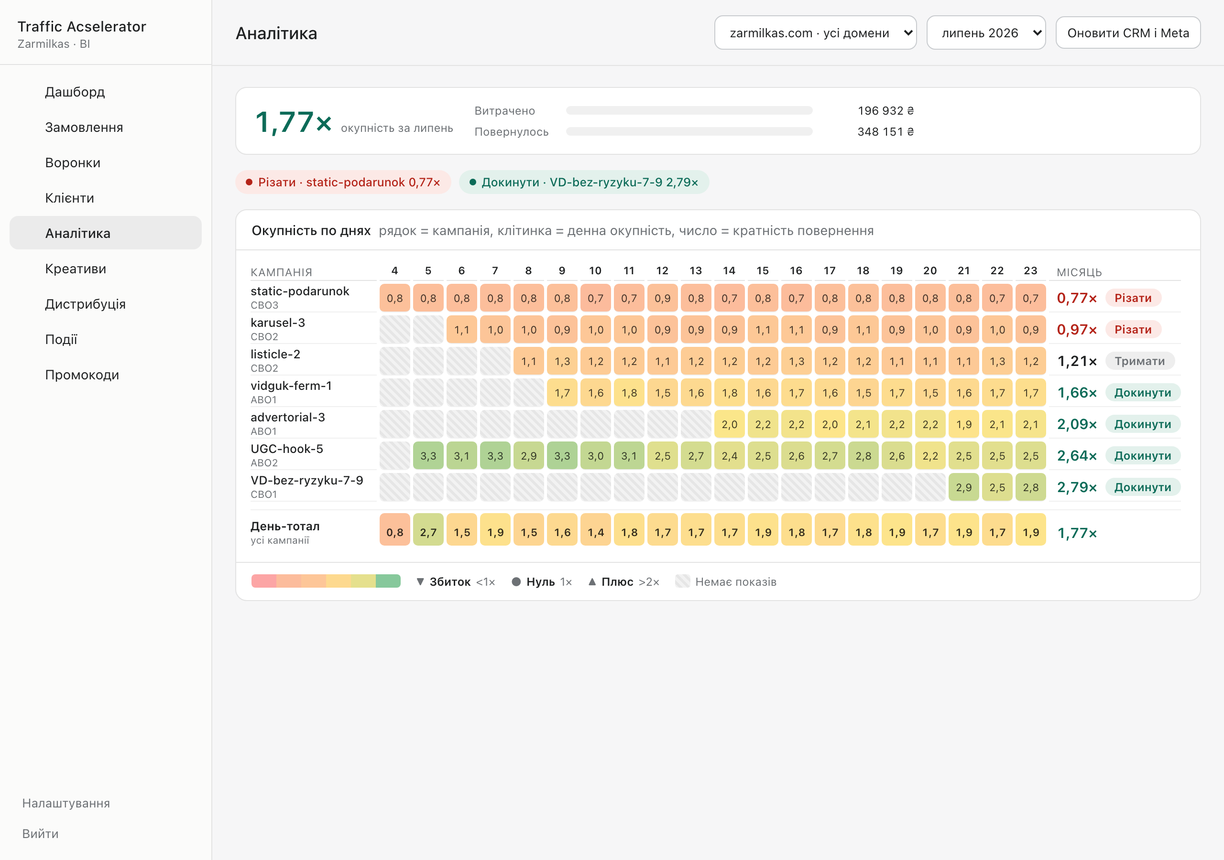Screen dimensions: 1224x860
Task: Click the heatmap color scale legend bar
Action: (326, 581)
